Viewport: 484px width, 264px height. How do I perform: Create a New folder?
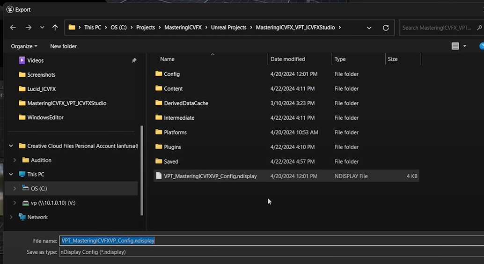[x=63, y=46]
